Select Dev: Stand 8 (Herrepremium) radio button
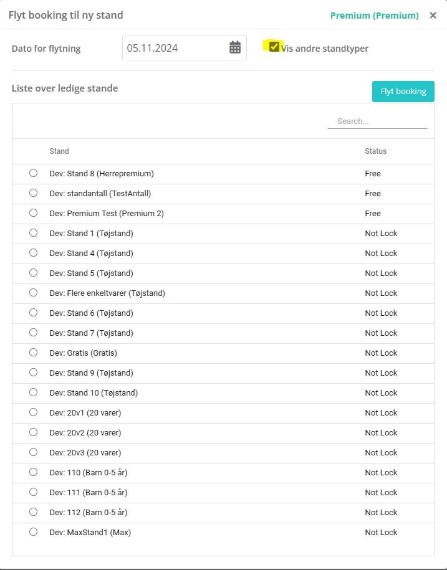 34,173
